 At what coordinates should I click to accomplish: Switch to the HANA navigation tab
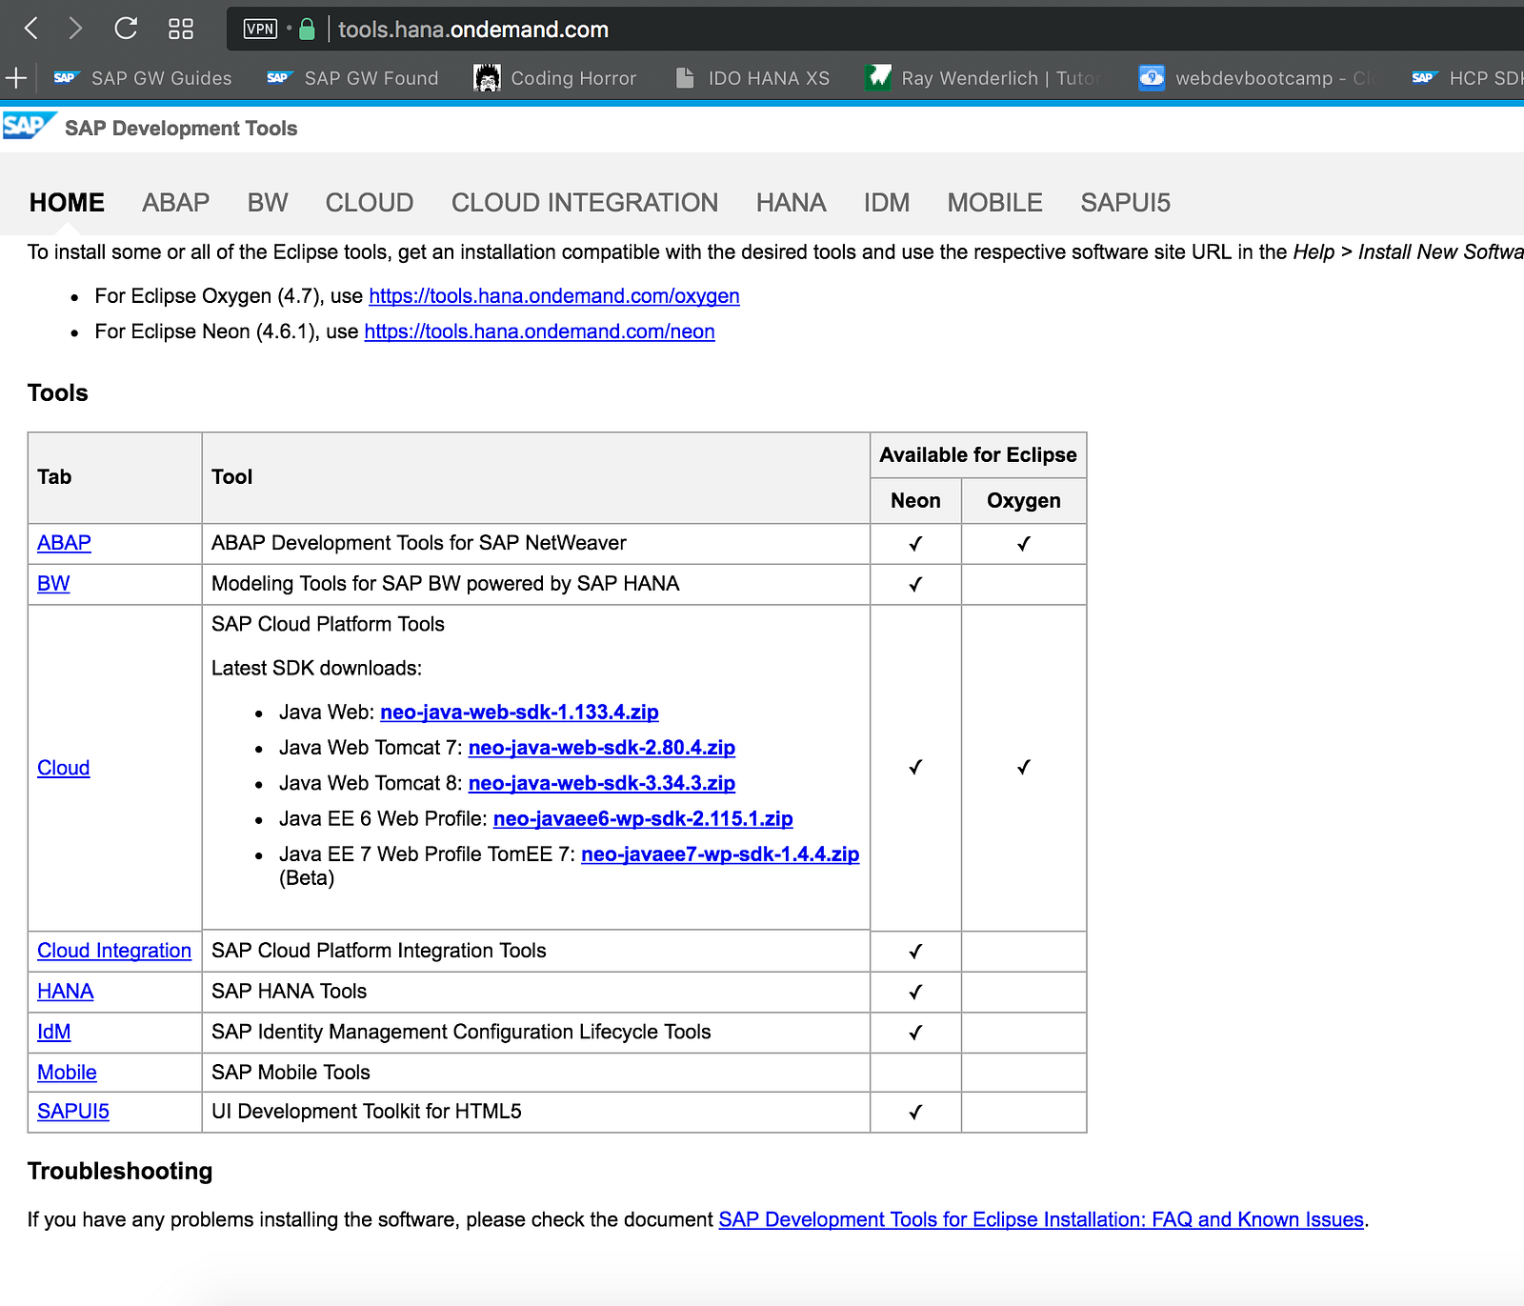[792, 203]
